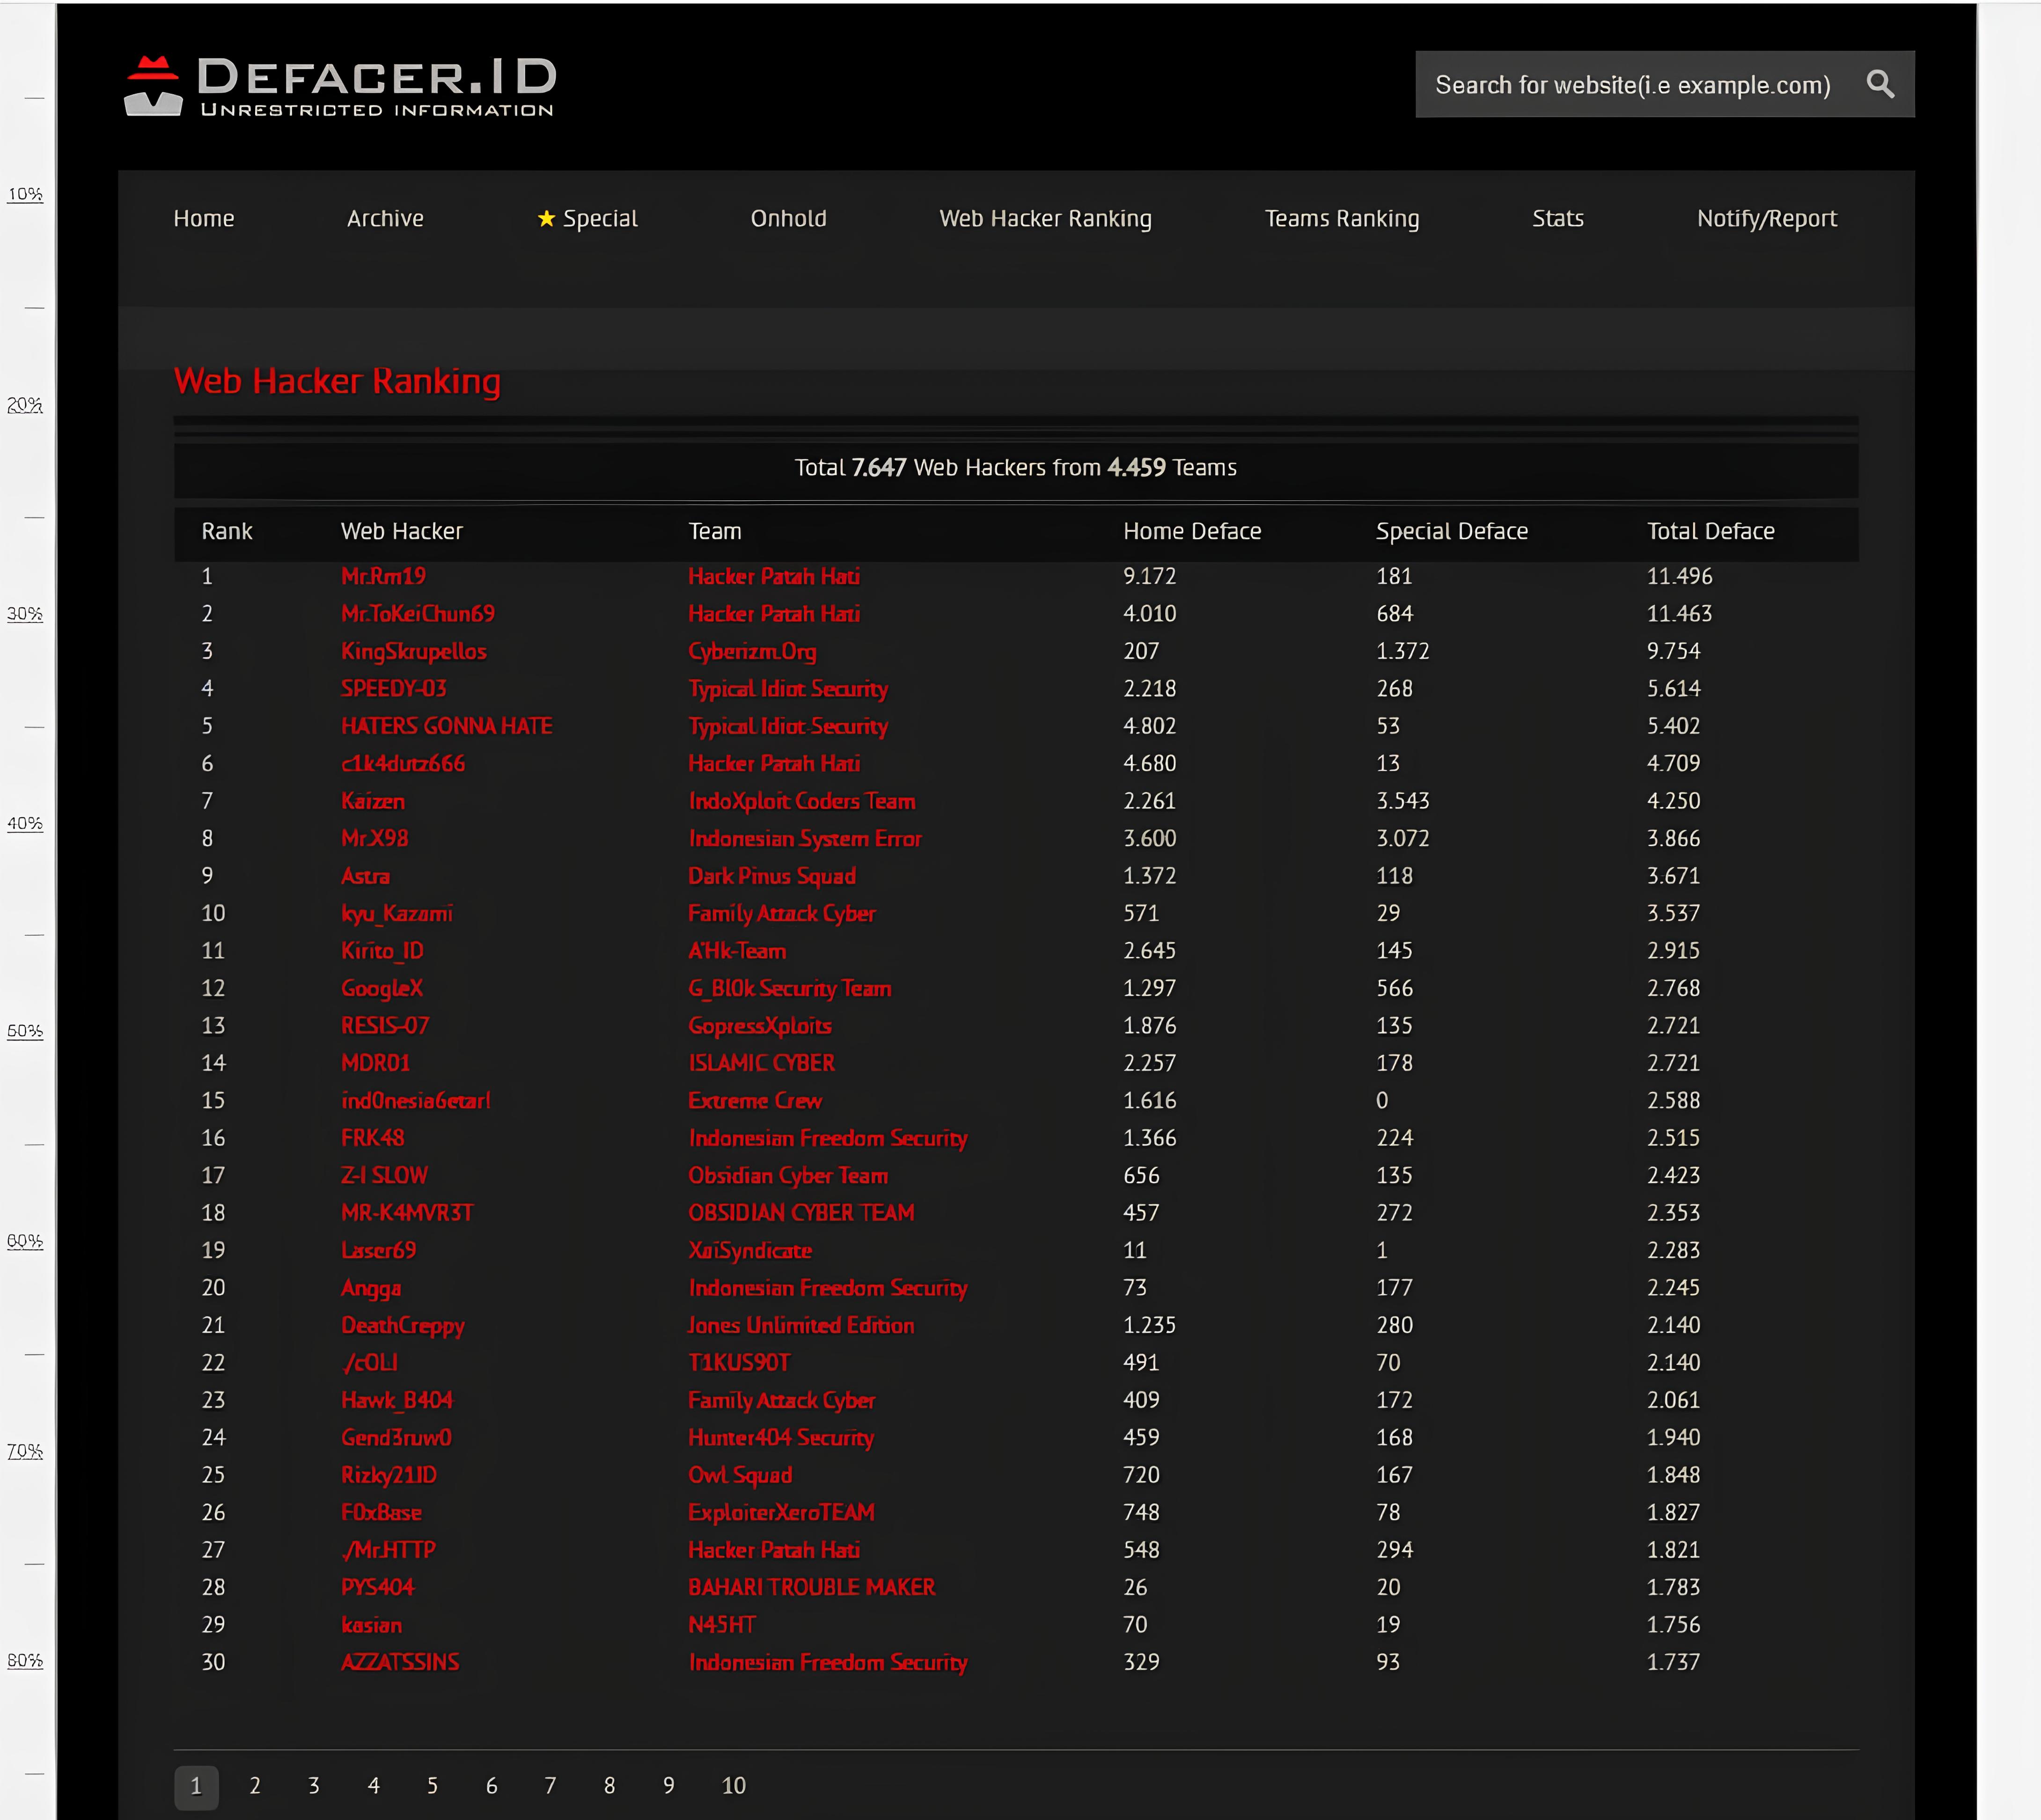The image size is (2041, 1820).
Task: Open team N45HT
Action: pos(721,1625)
